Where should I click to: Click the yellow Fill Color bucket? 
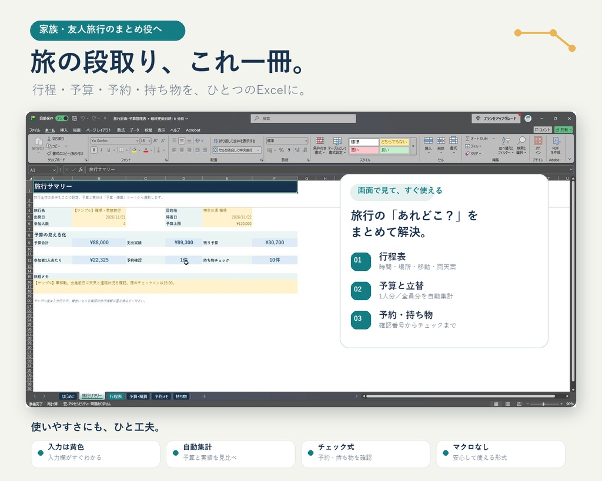point(134,150)
